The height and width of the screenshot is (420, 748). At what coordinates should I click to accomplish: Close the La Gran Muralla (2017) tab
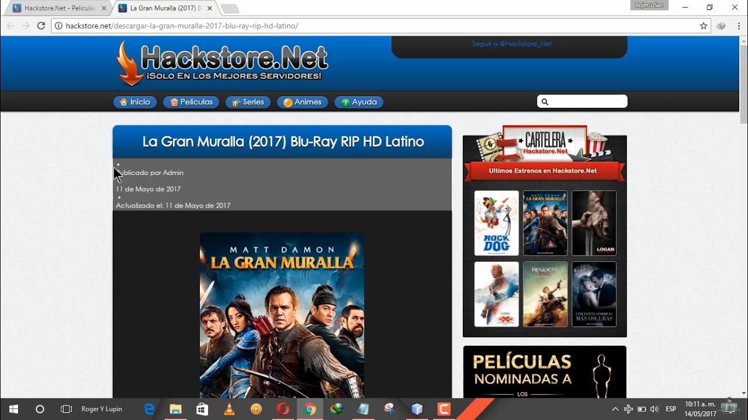pyautogui.click(x=209, y=8)
